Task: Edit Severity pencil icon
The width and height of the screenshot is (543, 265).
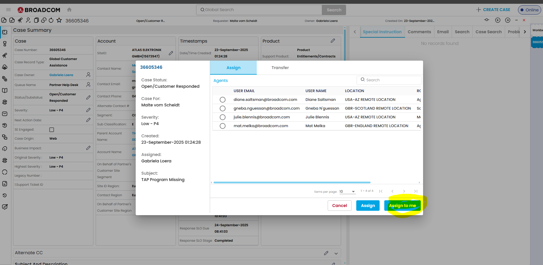Action: click(88, 110)
